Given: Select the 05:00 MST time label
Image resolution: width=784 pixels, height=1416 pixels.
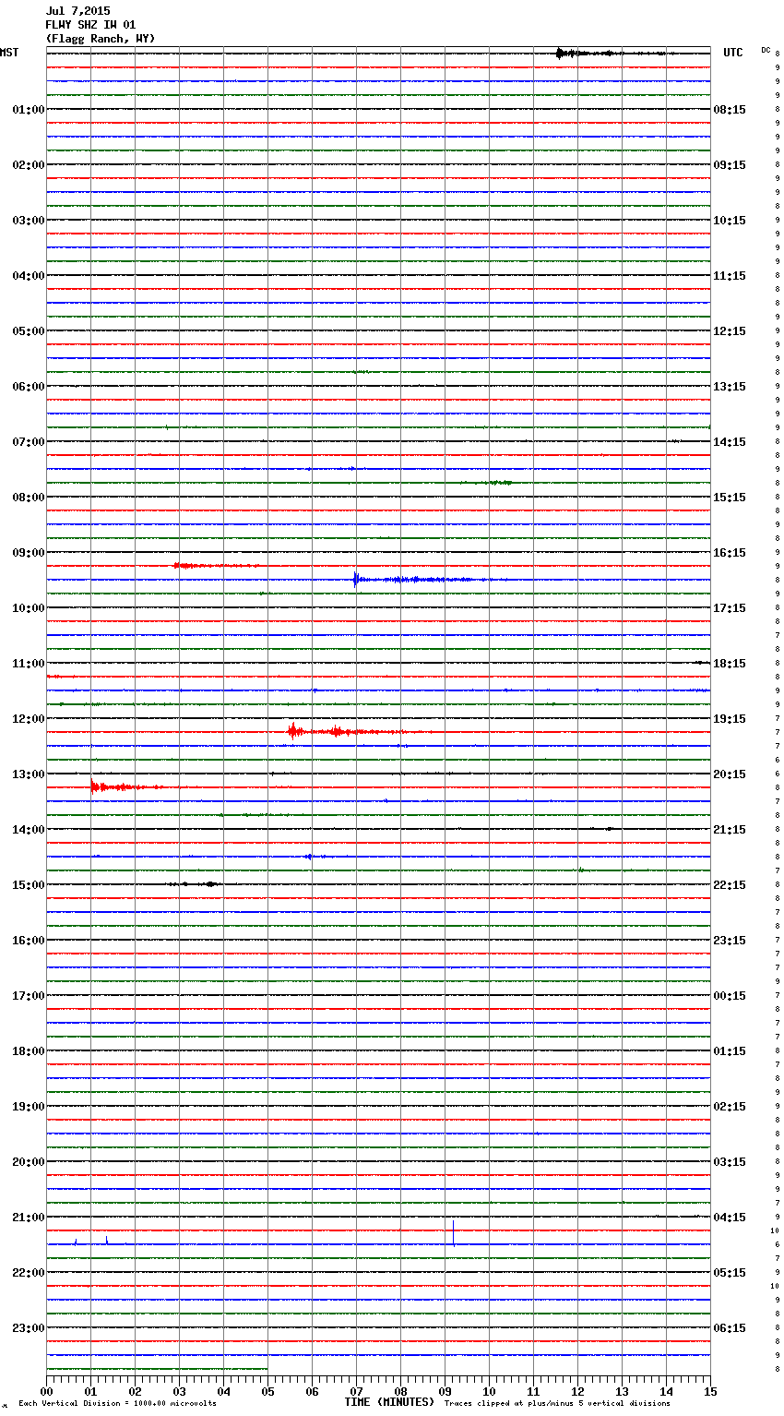Looking at the screenshot, I should 28,331.
